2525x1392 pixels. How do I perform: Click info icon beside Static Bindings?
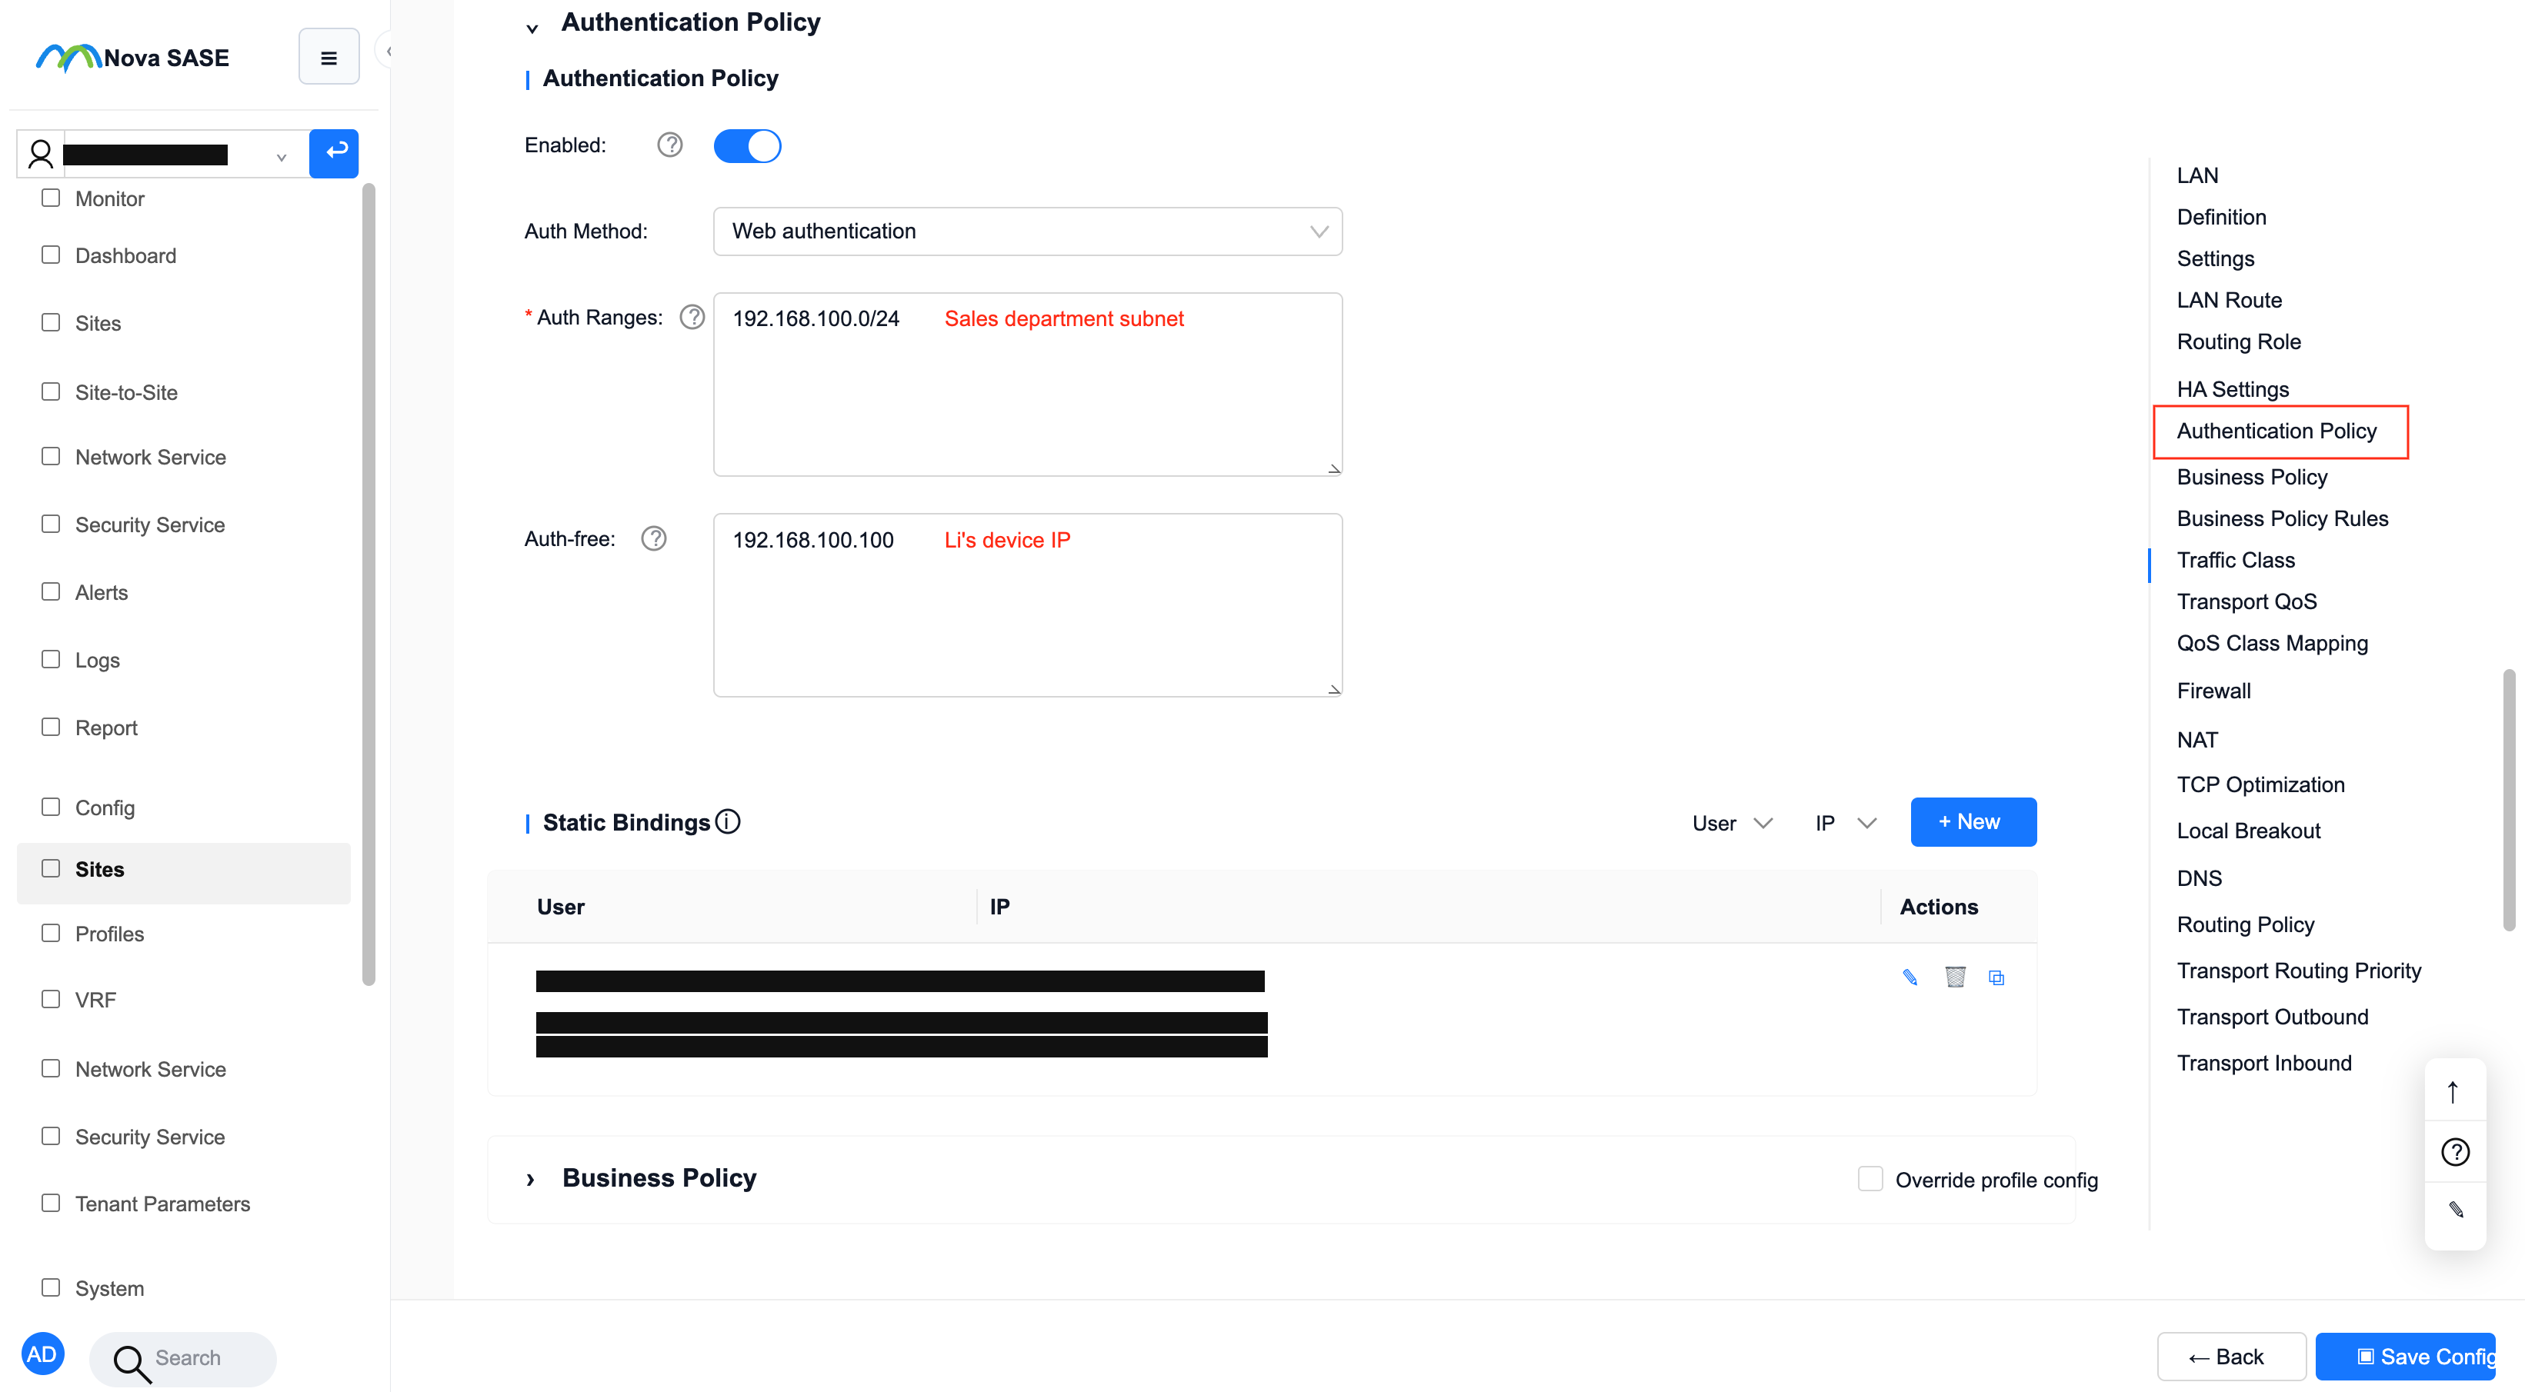click(x=727, y=821)
